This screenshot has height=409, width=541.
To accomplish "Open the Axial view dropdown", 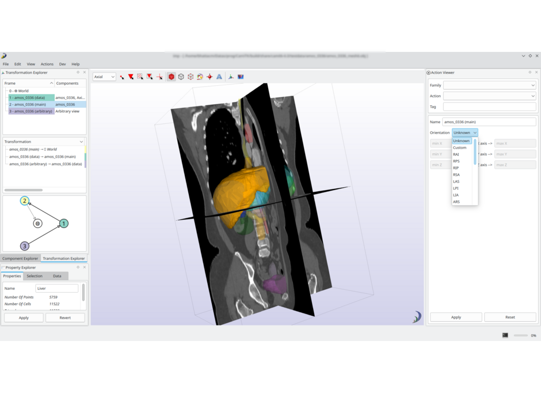I will click(x=104, y=77).
